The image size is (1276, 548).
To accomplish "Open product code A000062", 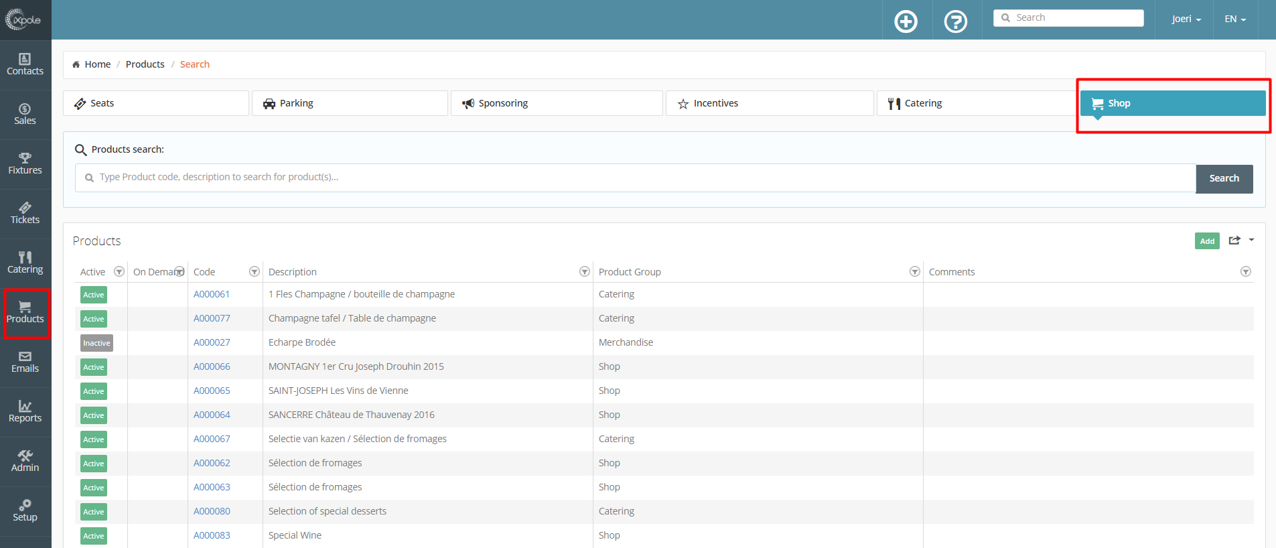I will pyautogui.click(x=212, y=463).
